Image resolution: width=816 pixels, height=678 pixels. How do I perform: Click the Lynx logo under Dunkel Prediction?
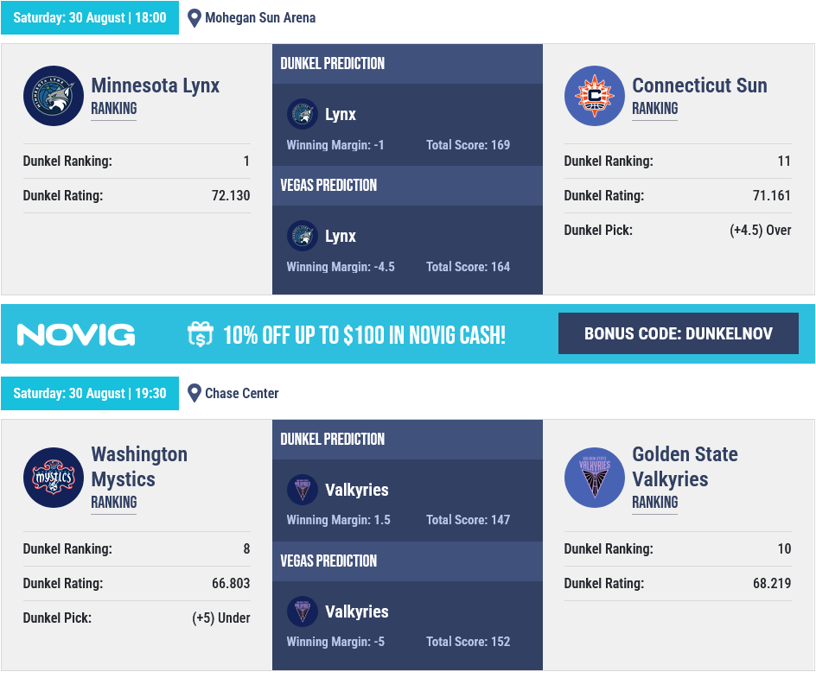point(303,114)
